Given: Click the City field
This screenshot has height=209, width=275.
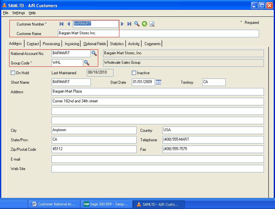Looking at the screenshot, I should 94,130.
